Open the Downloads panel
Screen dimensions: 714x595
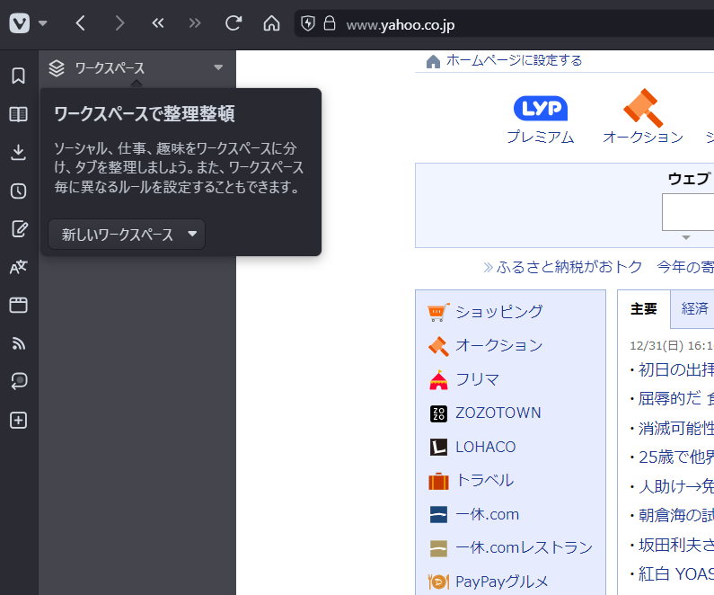(18, 152)
